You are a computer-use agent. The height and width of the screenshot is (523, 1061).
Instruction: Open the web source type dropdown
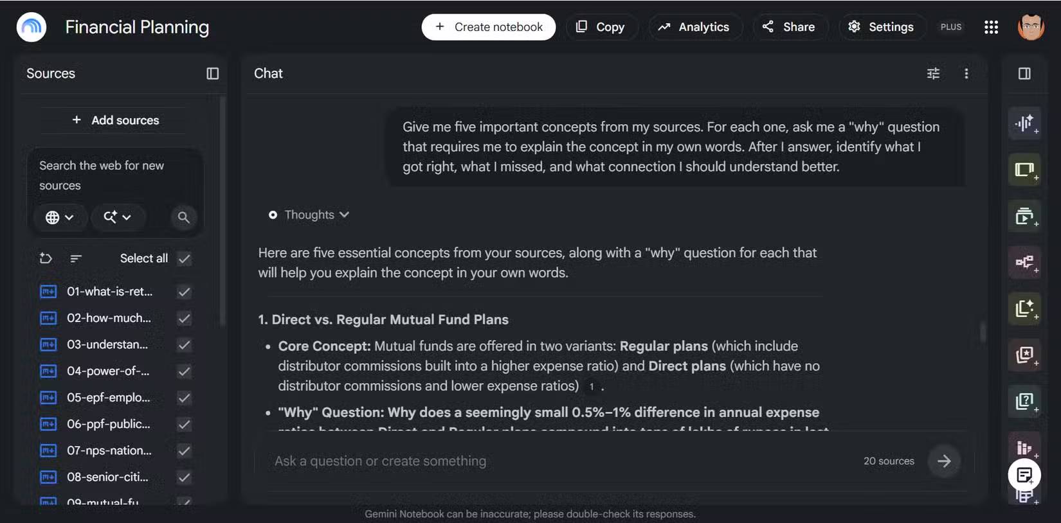point(59,217)
